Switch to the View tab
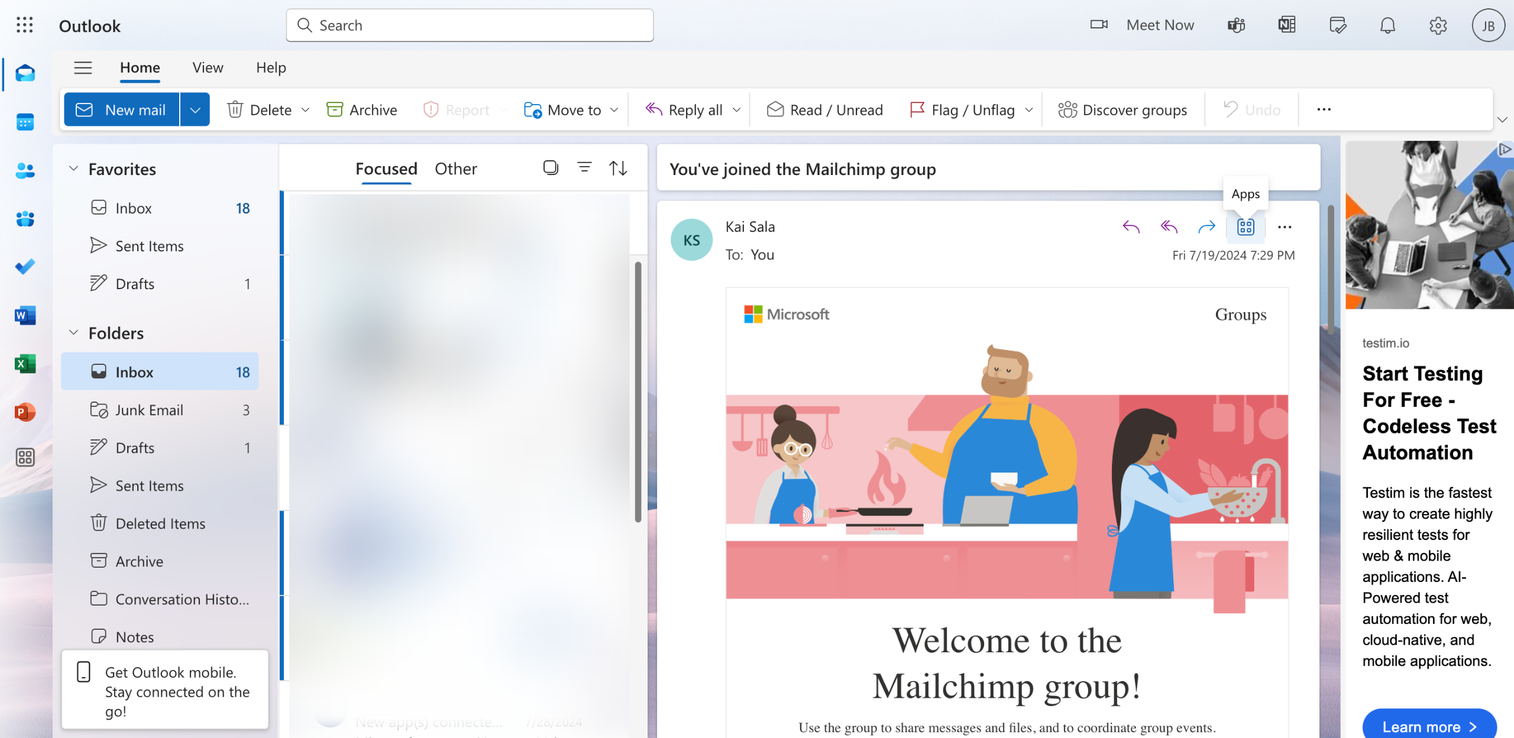This screenshot has width=1514, height=738. pos(208,68)
